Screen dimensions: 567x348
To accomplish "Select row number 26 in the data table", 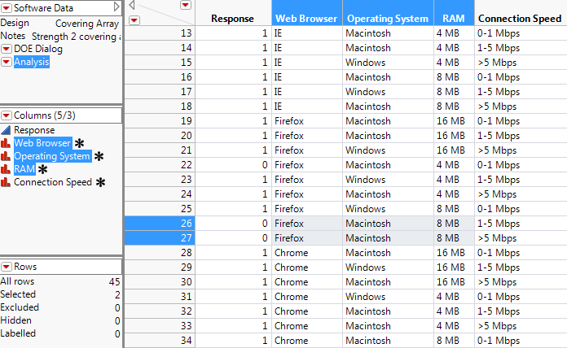I will 187,224.
